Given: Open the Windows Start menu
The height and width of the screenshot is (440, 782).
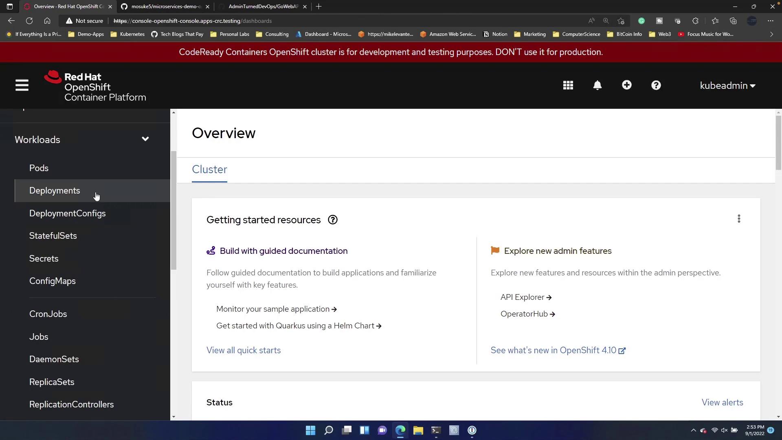Looking at the screenshot, I should 310,430.
